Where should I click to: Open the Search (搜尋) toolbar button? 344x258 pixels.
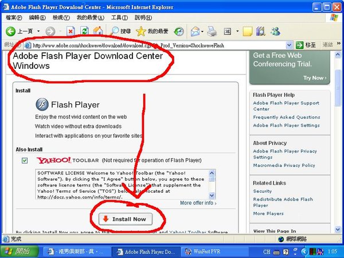pos(121,30)
